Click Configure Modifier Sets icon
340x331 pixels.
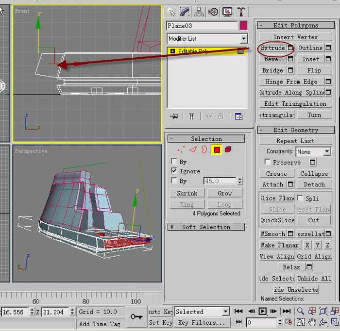(238, 116)
